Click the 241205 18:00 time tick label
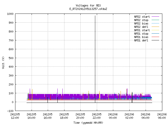 pos(64,116)
